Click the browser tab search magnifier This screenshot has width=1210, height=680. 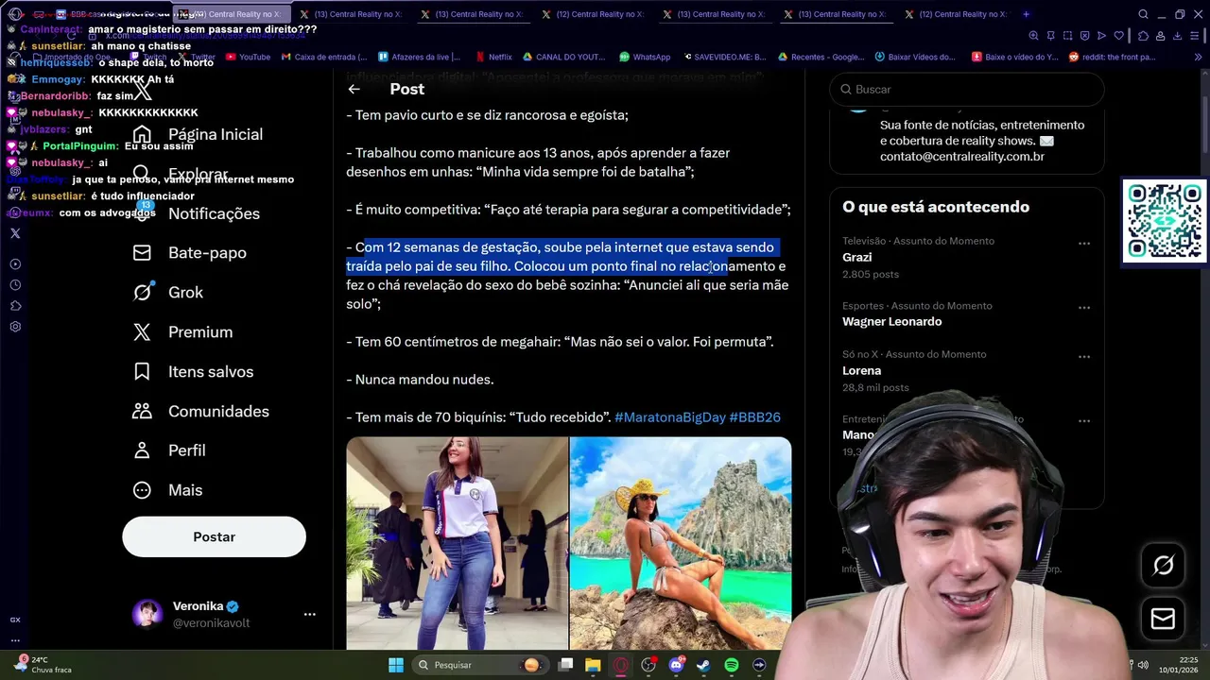coord(1143,14)
